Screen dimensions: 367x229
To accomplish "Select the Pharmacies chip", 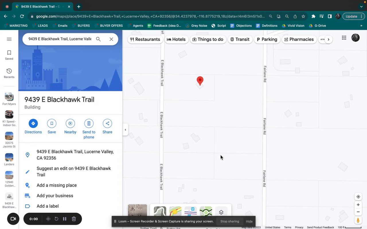I will [299, 39].
